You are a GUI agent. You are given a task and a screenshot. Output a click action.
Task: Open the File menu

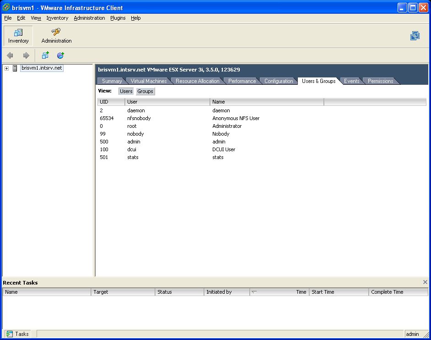coord(8,18)
